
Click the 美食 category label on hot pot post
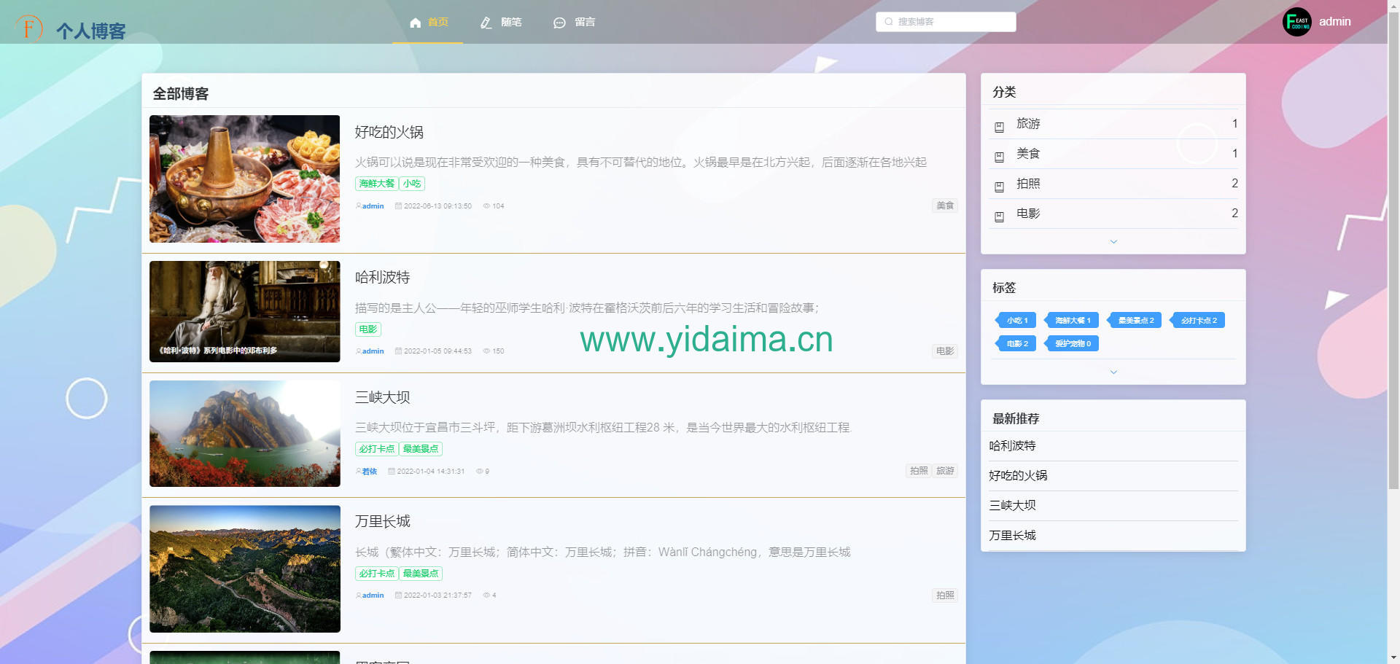(945, 206)
